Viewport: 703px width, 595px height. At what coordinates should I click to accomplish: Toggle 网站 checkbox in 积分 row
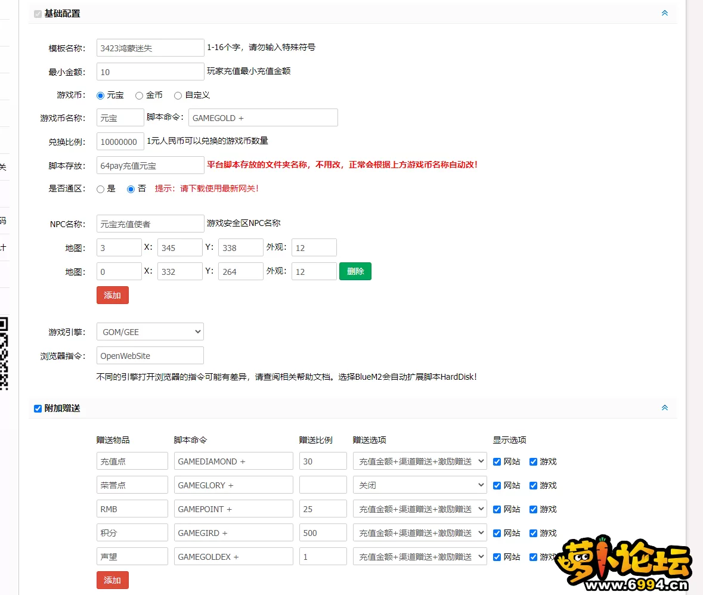[497, 533]
